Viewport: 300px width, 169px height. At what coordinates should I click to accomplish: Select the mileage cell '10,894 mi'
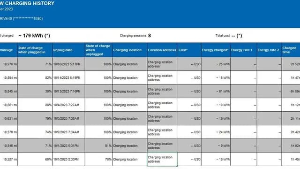click(x=8, y=77)
